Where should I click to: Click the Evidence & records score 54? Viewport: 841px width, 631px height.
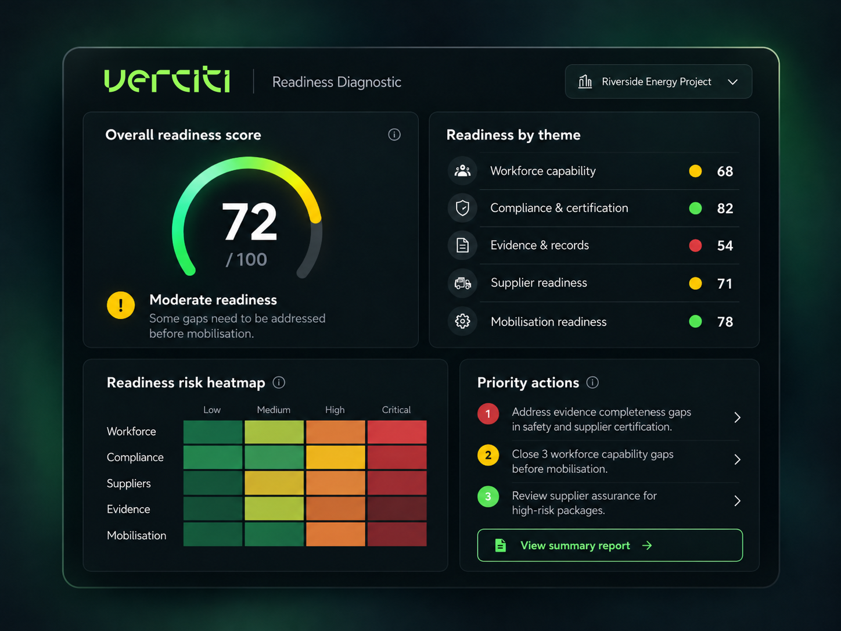[x=725, y=246]
